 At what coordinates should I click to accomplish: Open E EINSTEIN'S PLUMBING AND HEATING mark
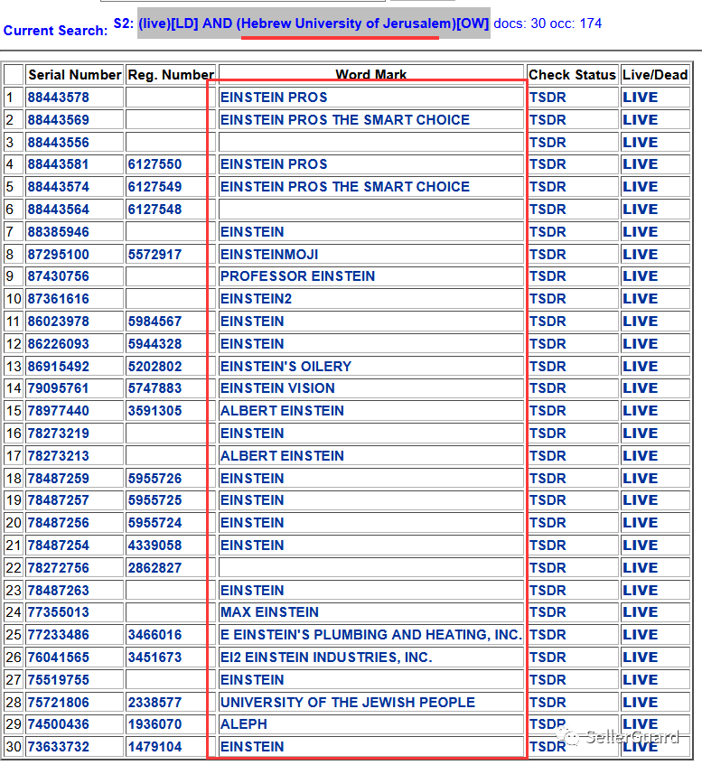coord(371,634)
